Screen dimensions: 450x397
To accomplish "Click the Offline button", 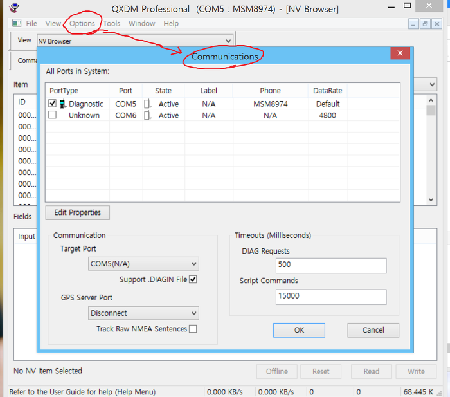I will (277, 372).
